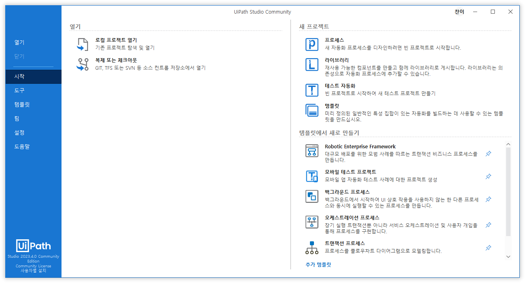525x283 pixels.
Task: Click the template list scroll down arrow
Action: (508, 257)
